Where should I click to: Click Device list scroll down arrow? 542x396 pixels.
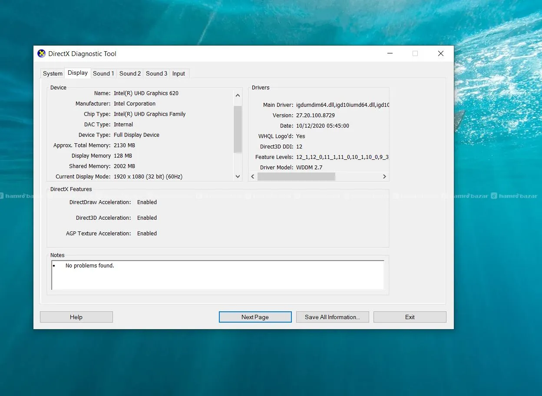[238, 176]
